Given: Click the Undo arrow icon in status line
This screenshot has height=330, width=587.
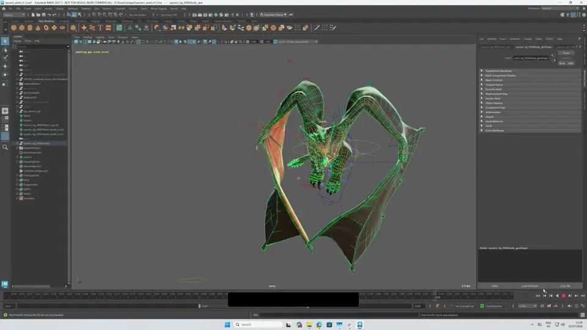Looking at the screenshot, I should click(x=49, y=15).
